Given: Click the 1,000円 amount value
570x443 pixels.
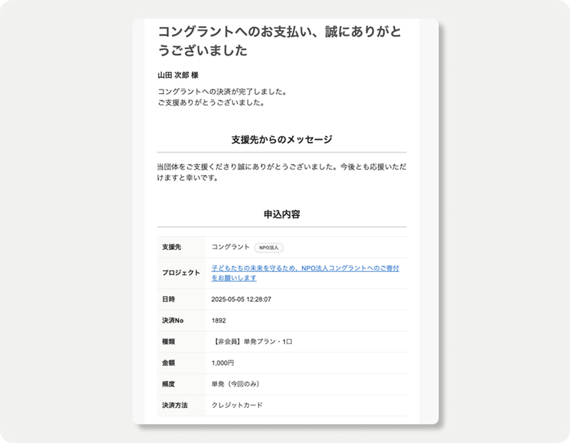Looking at the screenshot, I should tap(223, 363).
